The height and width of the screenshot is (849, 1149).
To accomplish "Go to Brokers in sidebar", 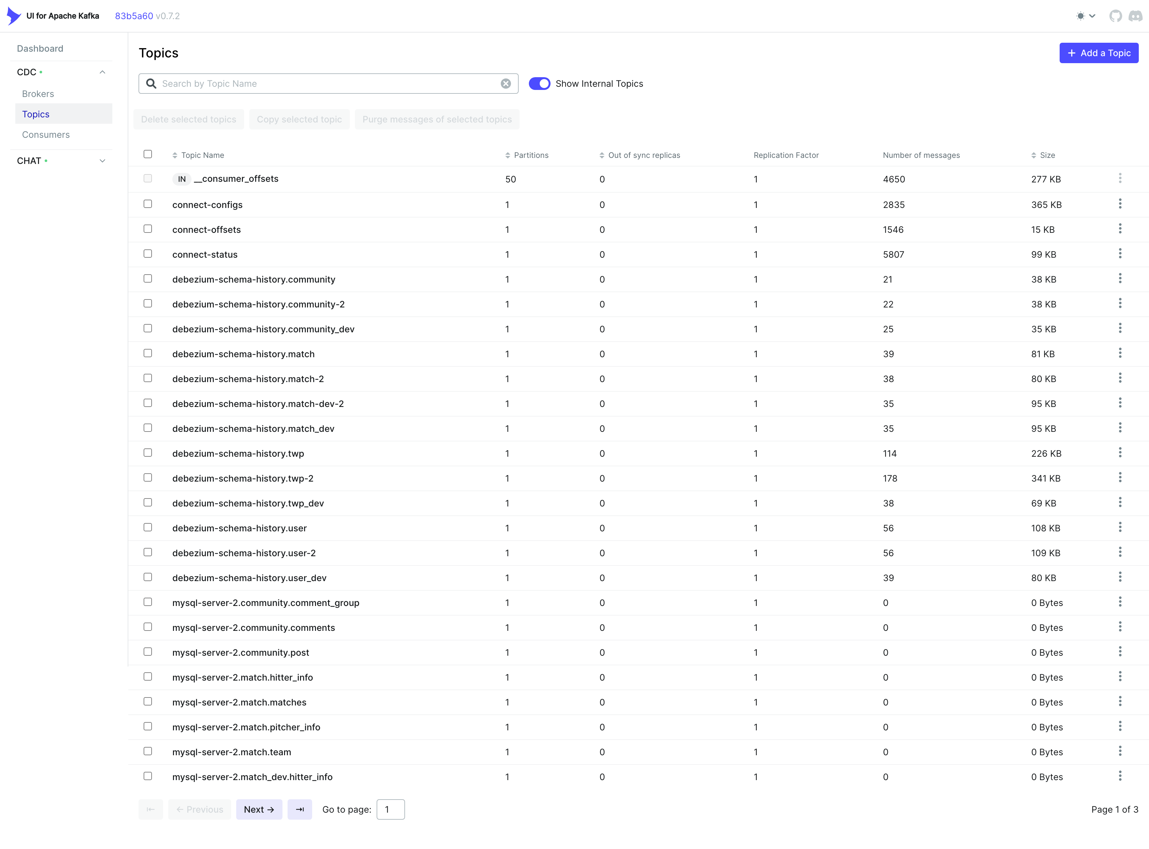I will pos(38,93).
